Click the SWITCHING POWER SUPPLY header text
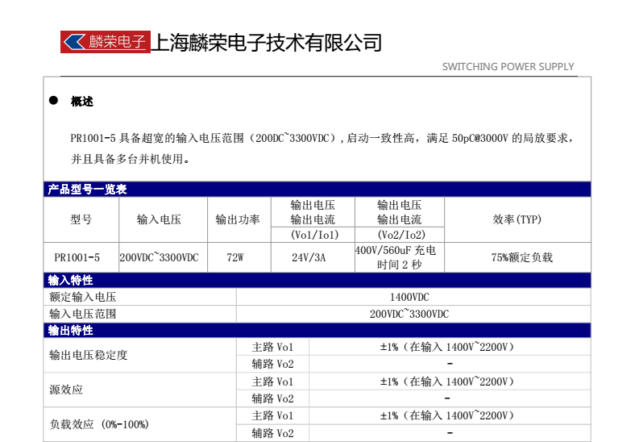 tap(508, 66)
